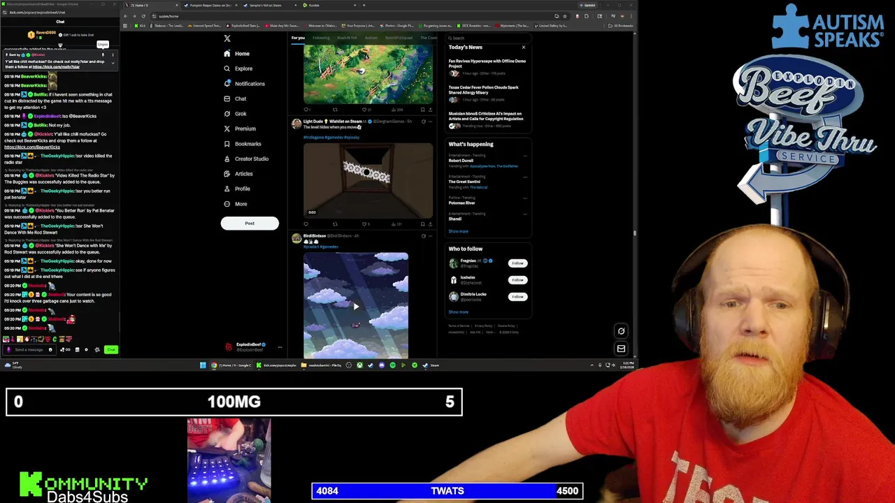Open Explore in X sidebar
895x503 pixels.
238,68
